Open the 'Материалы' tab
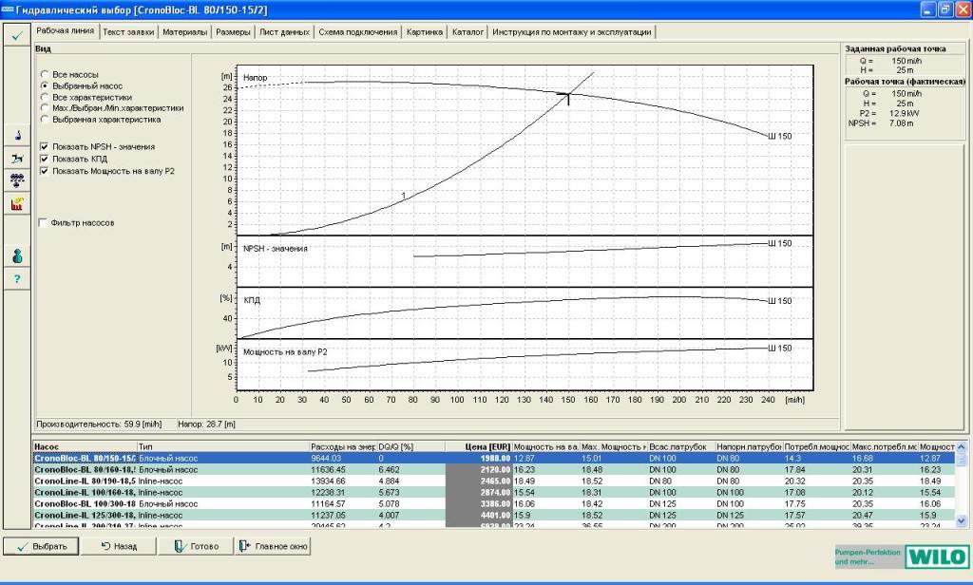This screenshot has width=973, height=585. point(185,32)
